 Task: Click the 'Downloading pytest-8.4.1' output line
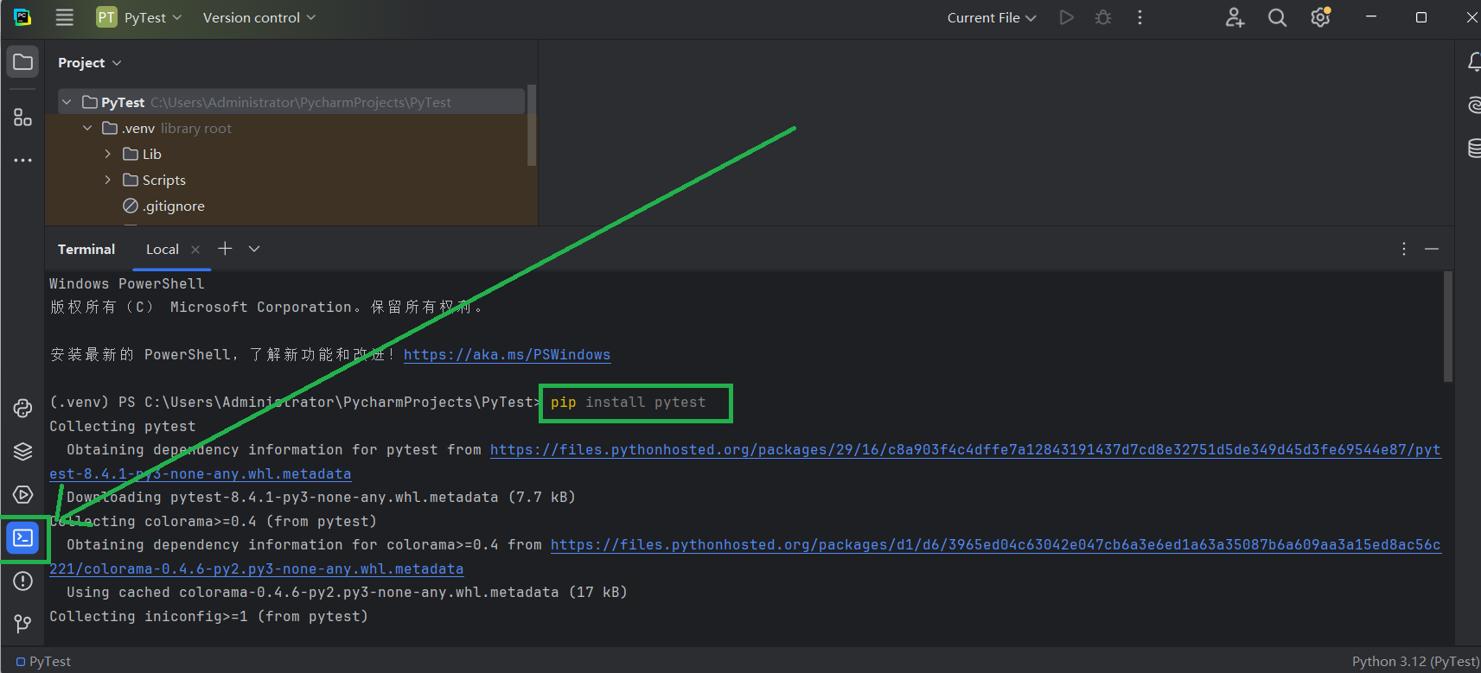(x=321, y=498)
